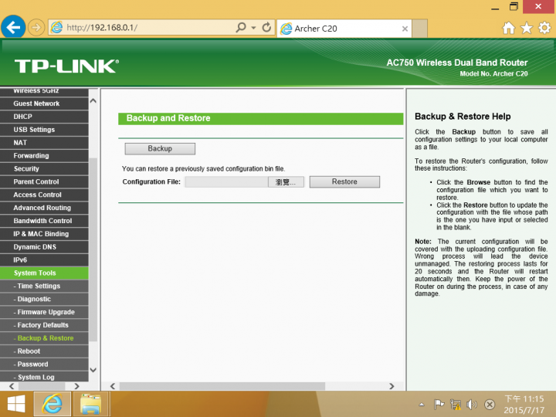Minimize the browser window
This screenshot has height=417, width=556.
[495, 7]
